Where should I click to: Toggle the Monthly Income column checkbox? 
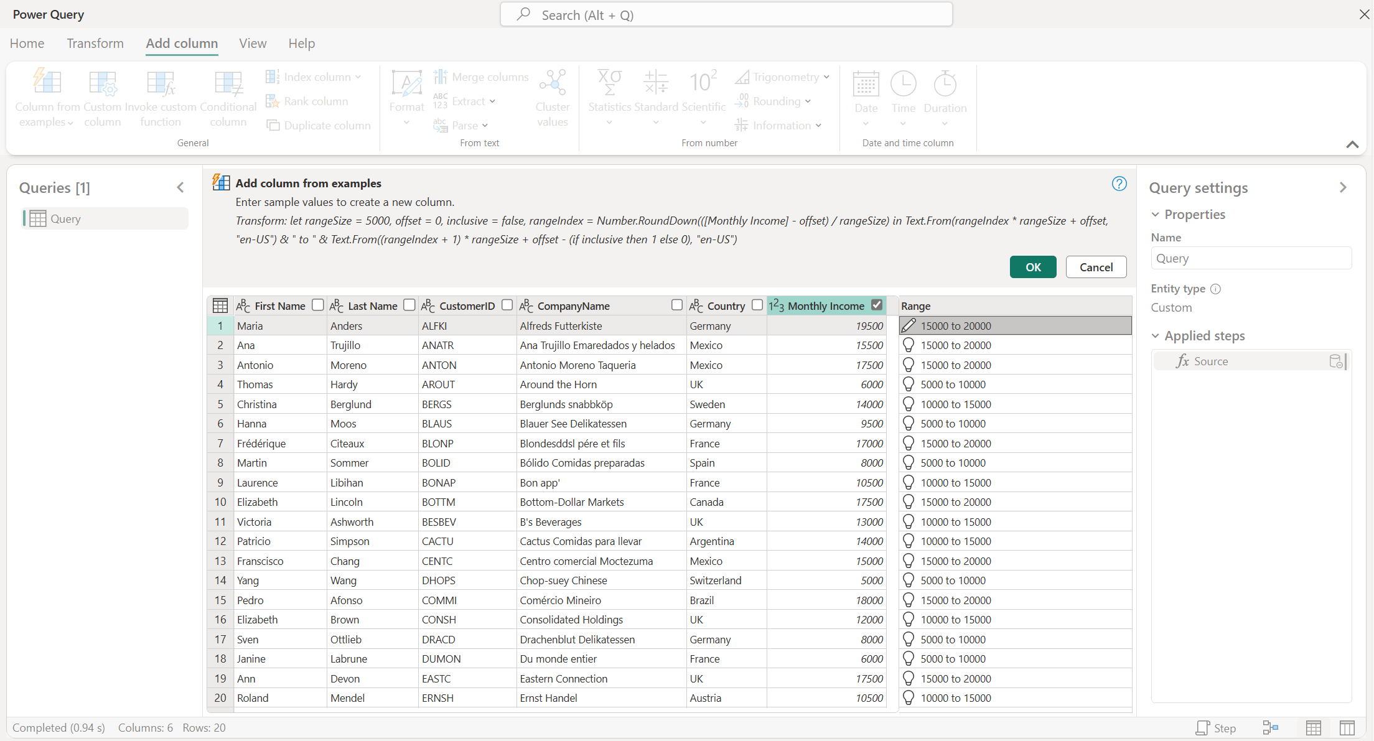coord(877,305)
